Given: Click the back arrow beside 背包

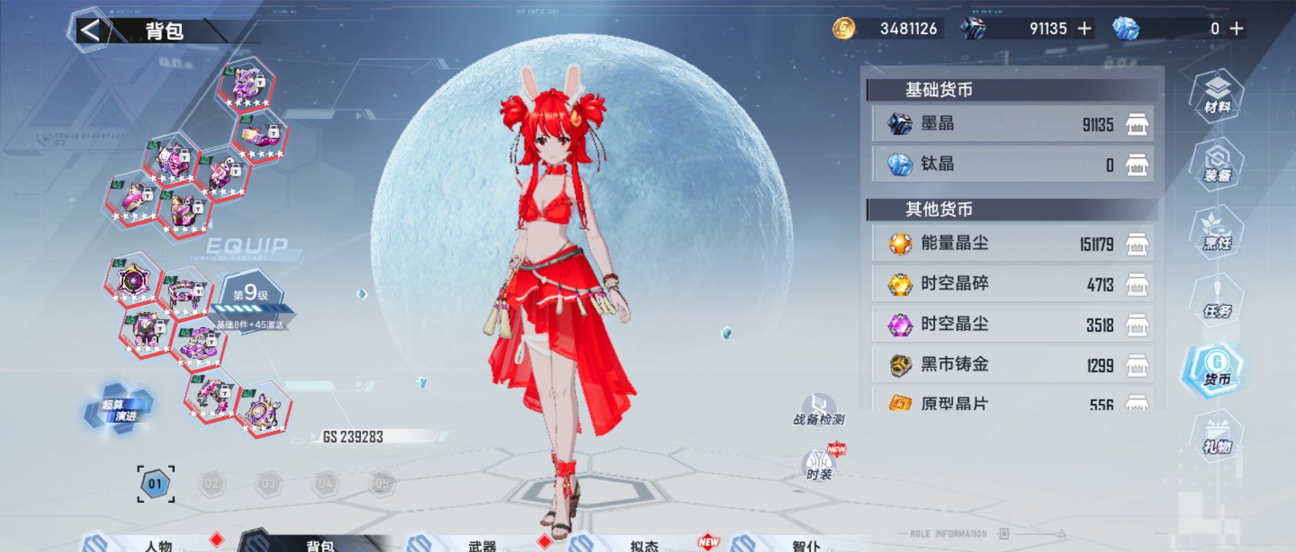Looking at the screenshot, I should point(90,30).
